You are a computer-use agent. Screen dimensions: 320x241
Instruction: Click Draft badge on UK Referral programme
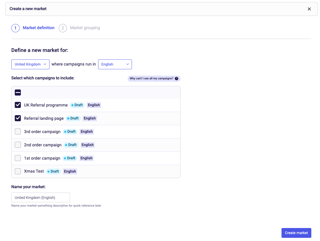pyautogui.click(x=77, y=105)
